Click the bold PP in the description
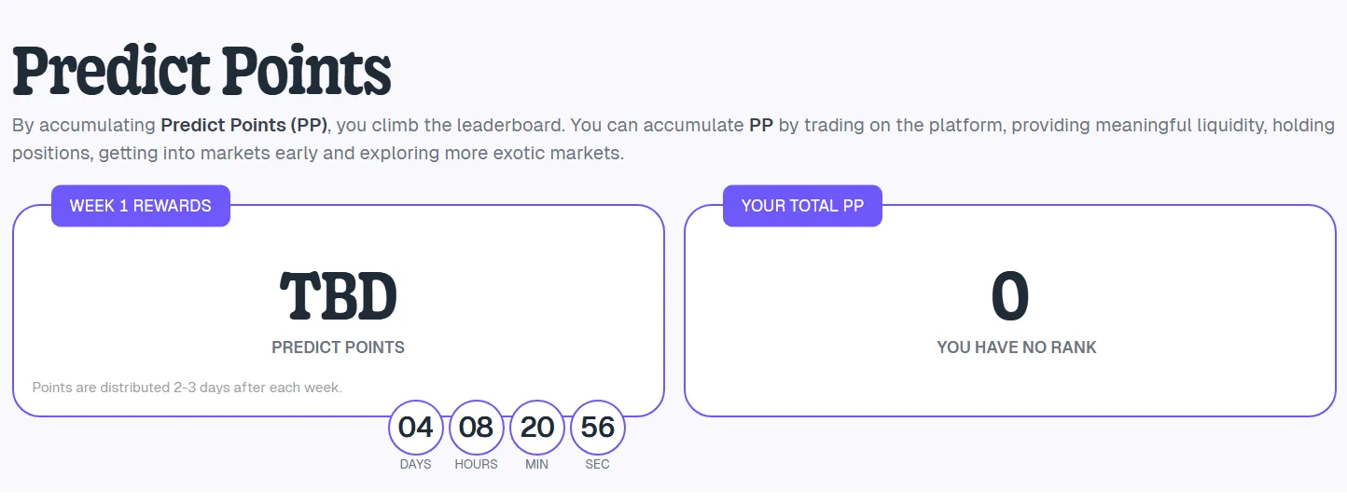 [x=761, y=125]
